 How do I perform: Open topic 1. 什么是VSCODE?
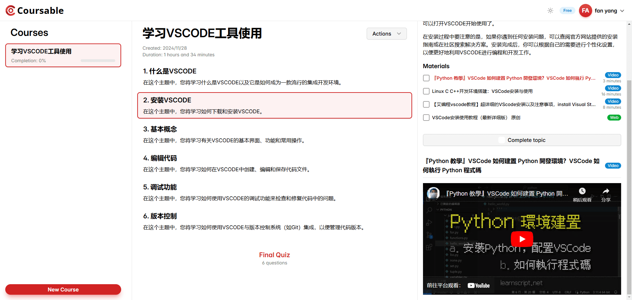275,76
